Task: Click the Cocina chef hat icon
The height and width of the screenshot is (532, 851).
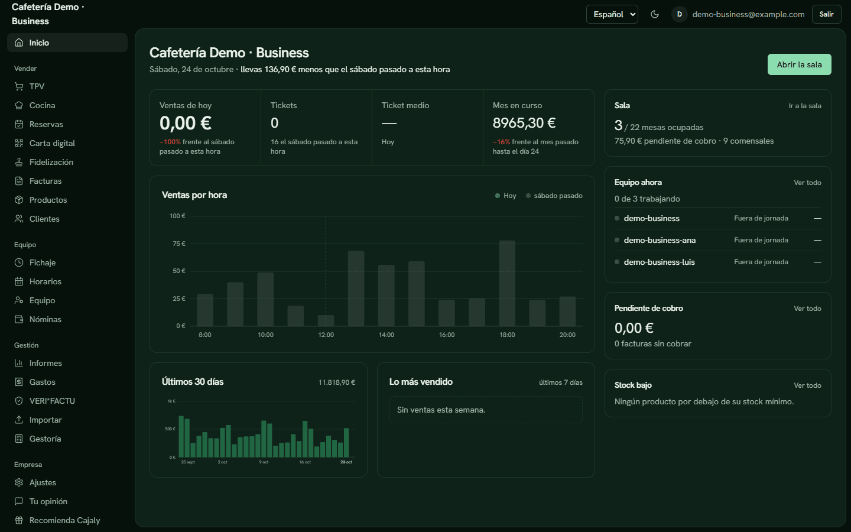Action: pos(19,105)
